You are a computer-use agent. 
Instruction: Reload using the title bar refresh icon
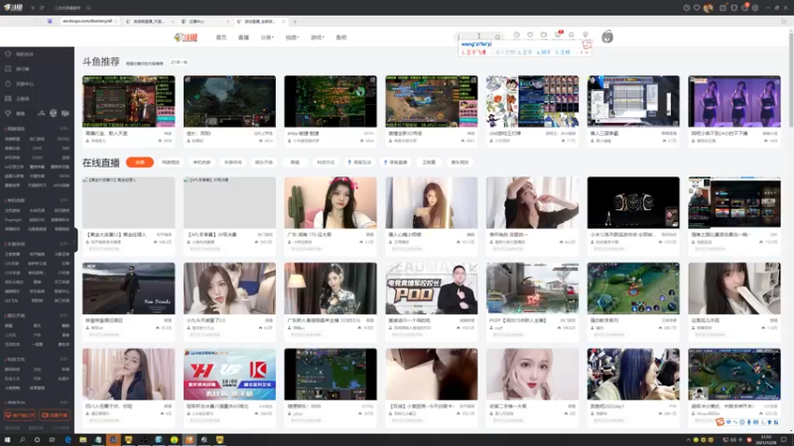[x=42, y=8]
